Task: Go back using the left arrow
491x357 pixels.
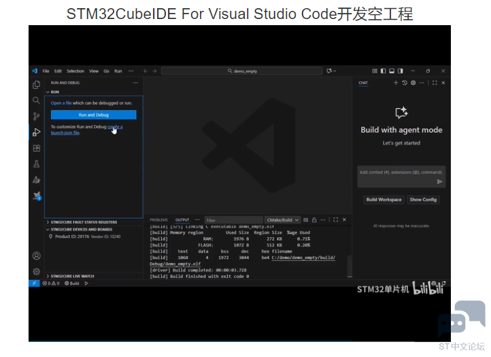Action: click(x=146, y=71)
